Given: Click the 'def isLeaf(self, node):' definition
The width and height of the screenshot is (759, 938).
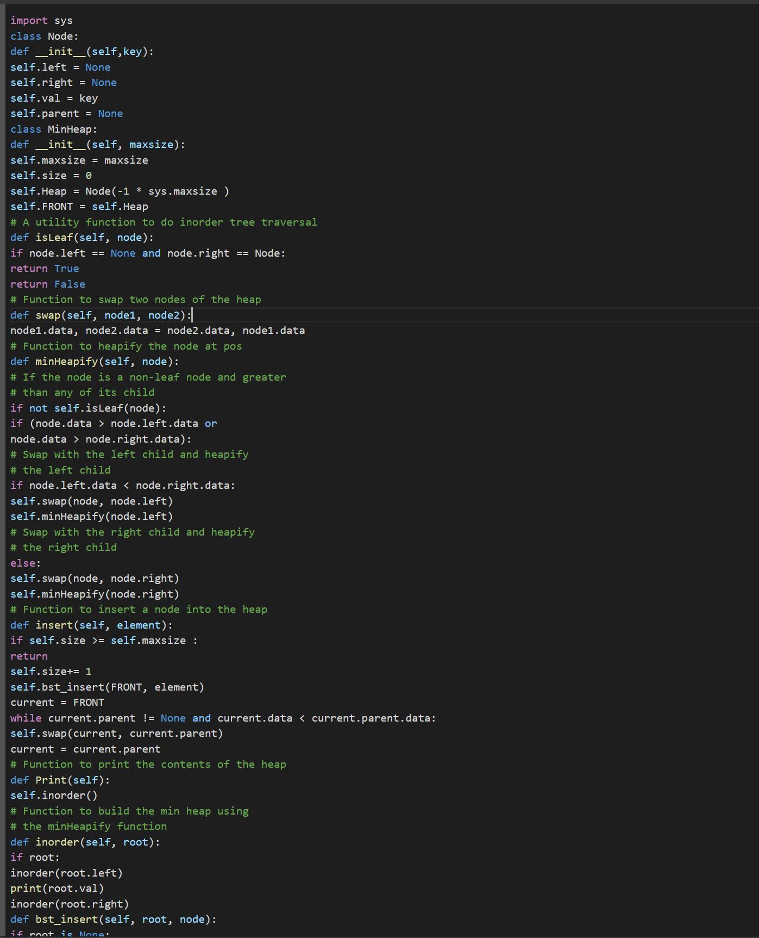Looking at the screenshot, I should tap(82, 238).
